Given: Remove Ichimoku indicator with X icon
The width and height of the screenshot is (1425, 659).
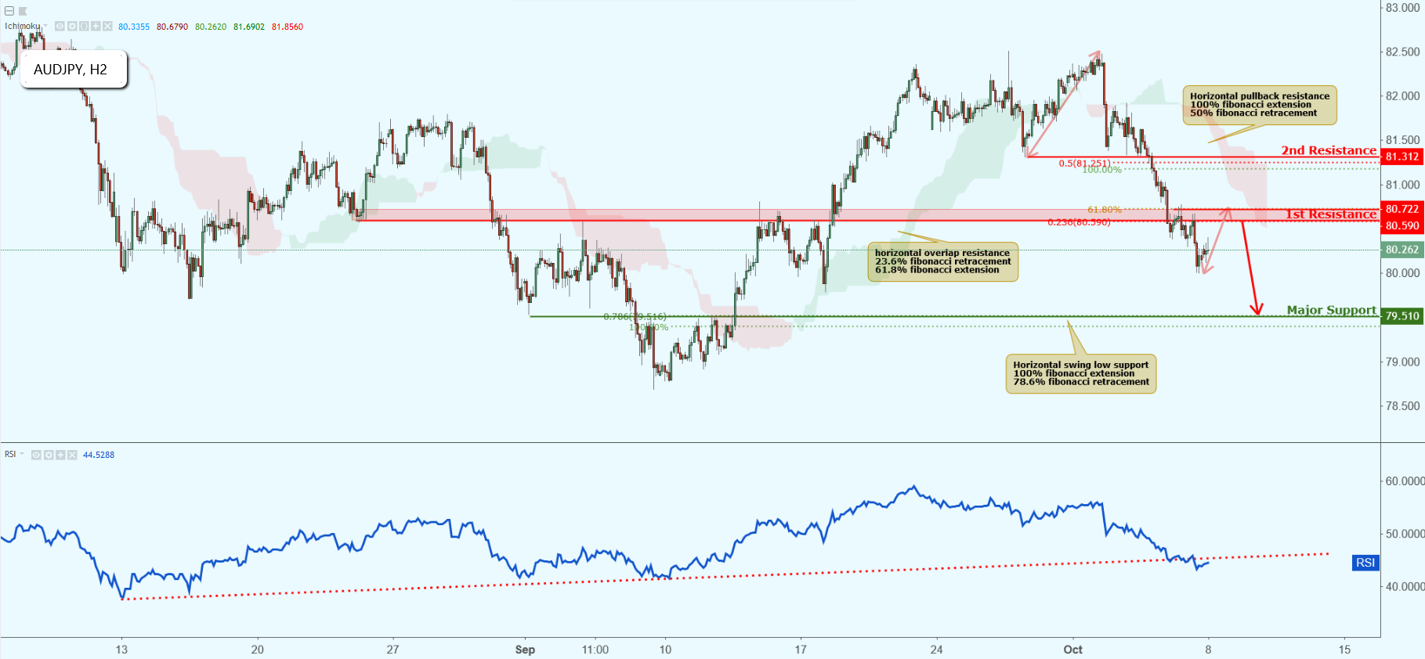Looking at the screenshot, I should [x=107, y=27].
